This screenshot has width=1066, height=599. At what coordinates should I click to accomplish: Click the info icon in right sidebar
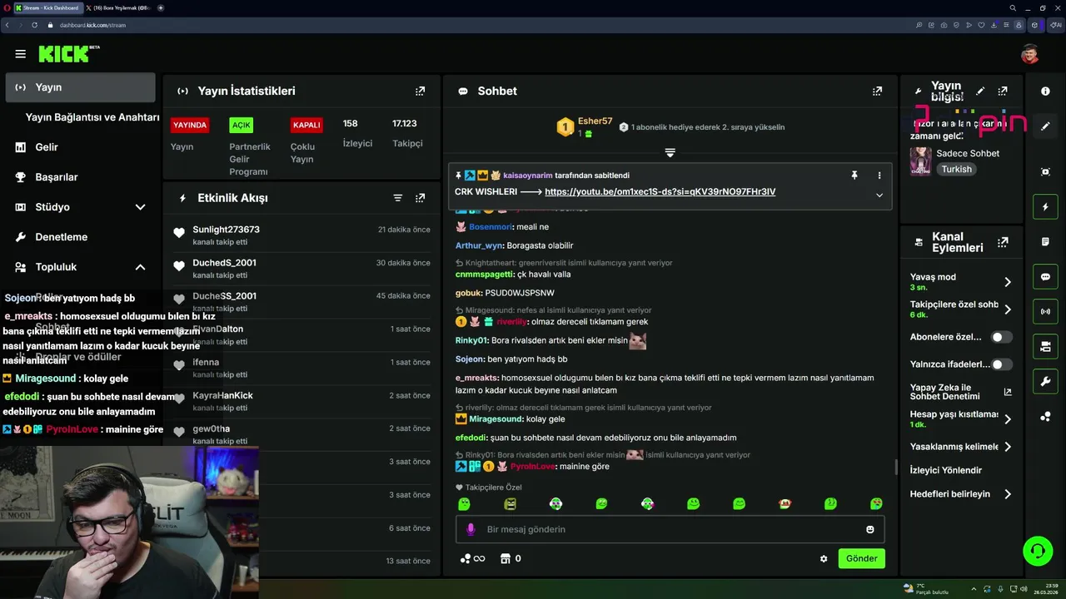coord(1045,91)
